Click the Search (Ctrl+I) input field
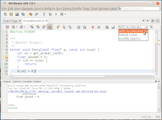Viewport: 162px width, 120px height. (x=141, y=9)
